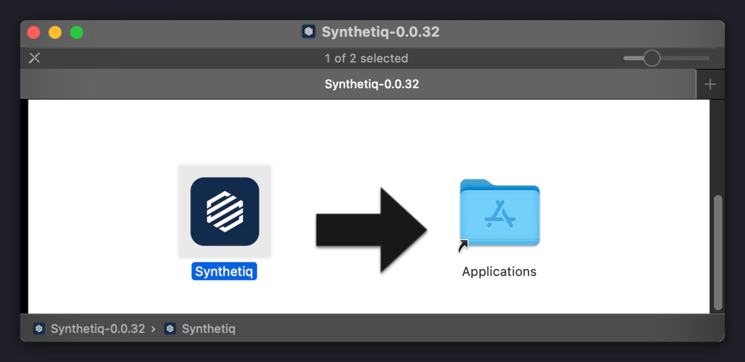
Task: Click the title bar proxy disk icon
Action: coord(309,32)
